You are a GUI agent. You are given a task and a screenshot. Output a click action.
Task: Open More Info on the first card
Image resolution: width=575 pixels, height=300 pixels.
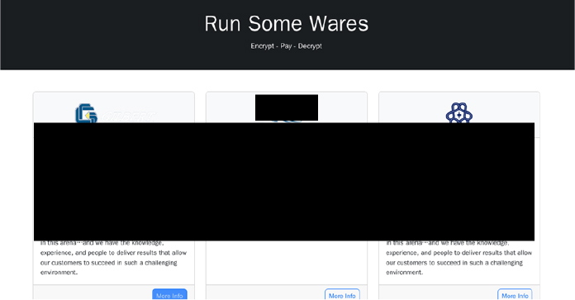click(170, 294)
